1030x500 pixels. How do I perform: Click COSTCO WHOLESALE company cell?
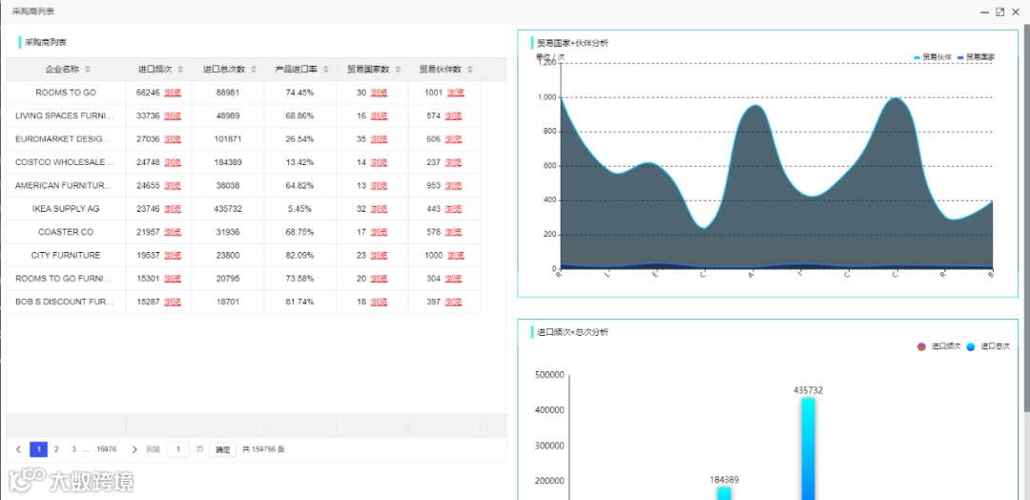point(66,162)
